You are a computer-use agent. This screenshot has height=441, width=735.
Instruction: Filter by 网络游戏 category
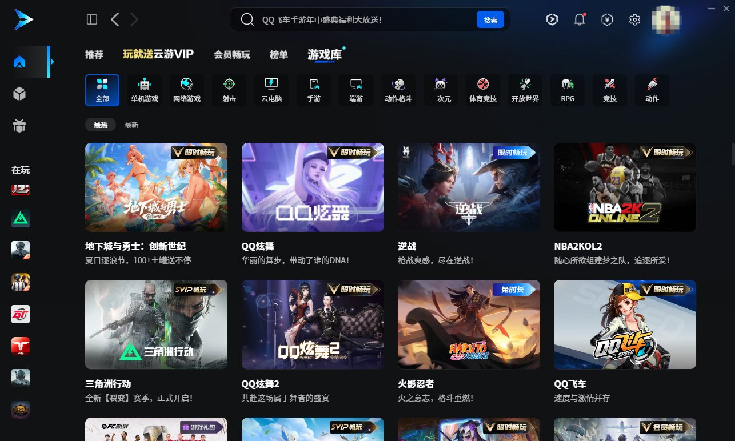click(x=187, y=90)
